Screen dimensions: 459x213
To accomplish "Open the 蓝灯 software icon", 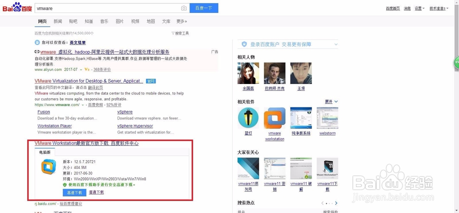I will [248, 118].
